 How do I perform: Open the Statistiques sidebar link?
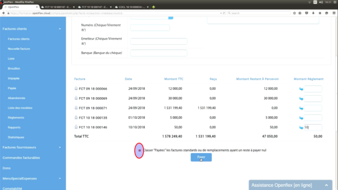16,137
